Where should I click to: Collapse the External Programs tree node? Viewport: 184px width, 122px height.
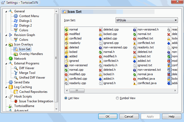(6, 64)
